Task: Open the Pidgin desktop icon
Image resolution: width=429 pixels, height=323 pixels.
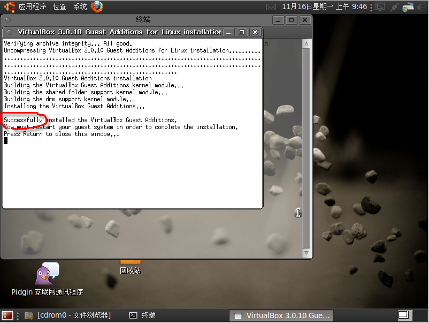Action: (x=47, y=280)
